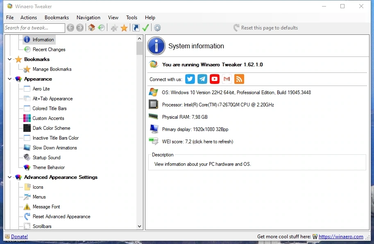Click the Back navigation arrow icon
Image resolution: width=374 pixels, height=244 pixels.
pos(70,28)
